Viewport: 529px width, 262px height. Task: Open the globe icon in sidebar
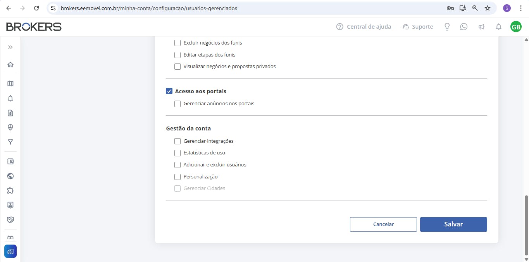pyautogui.click(x=10, y=176)
